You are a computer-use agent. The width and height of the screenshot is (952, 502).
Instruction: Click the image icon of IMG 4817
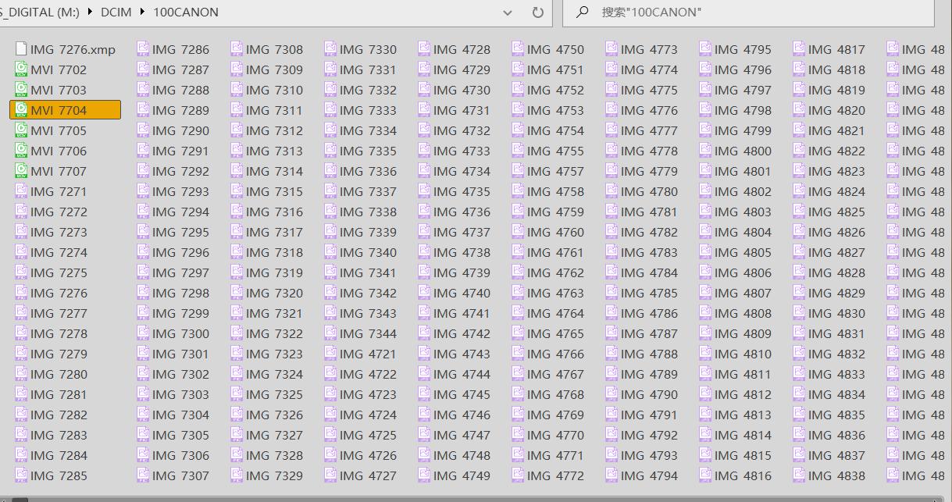point(799,49)
